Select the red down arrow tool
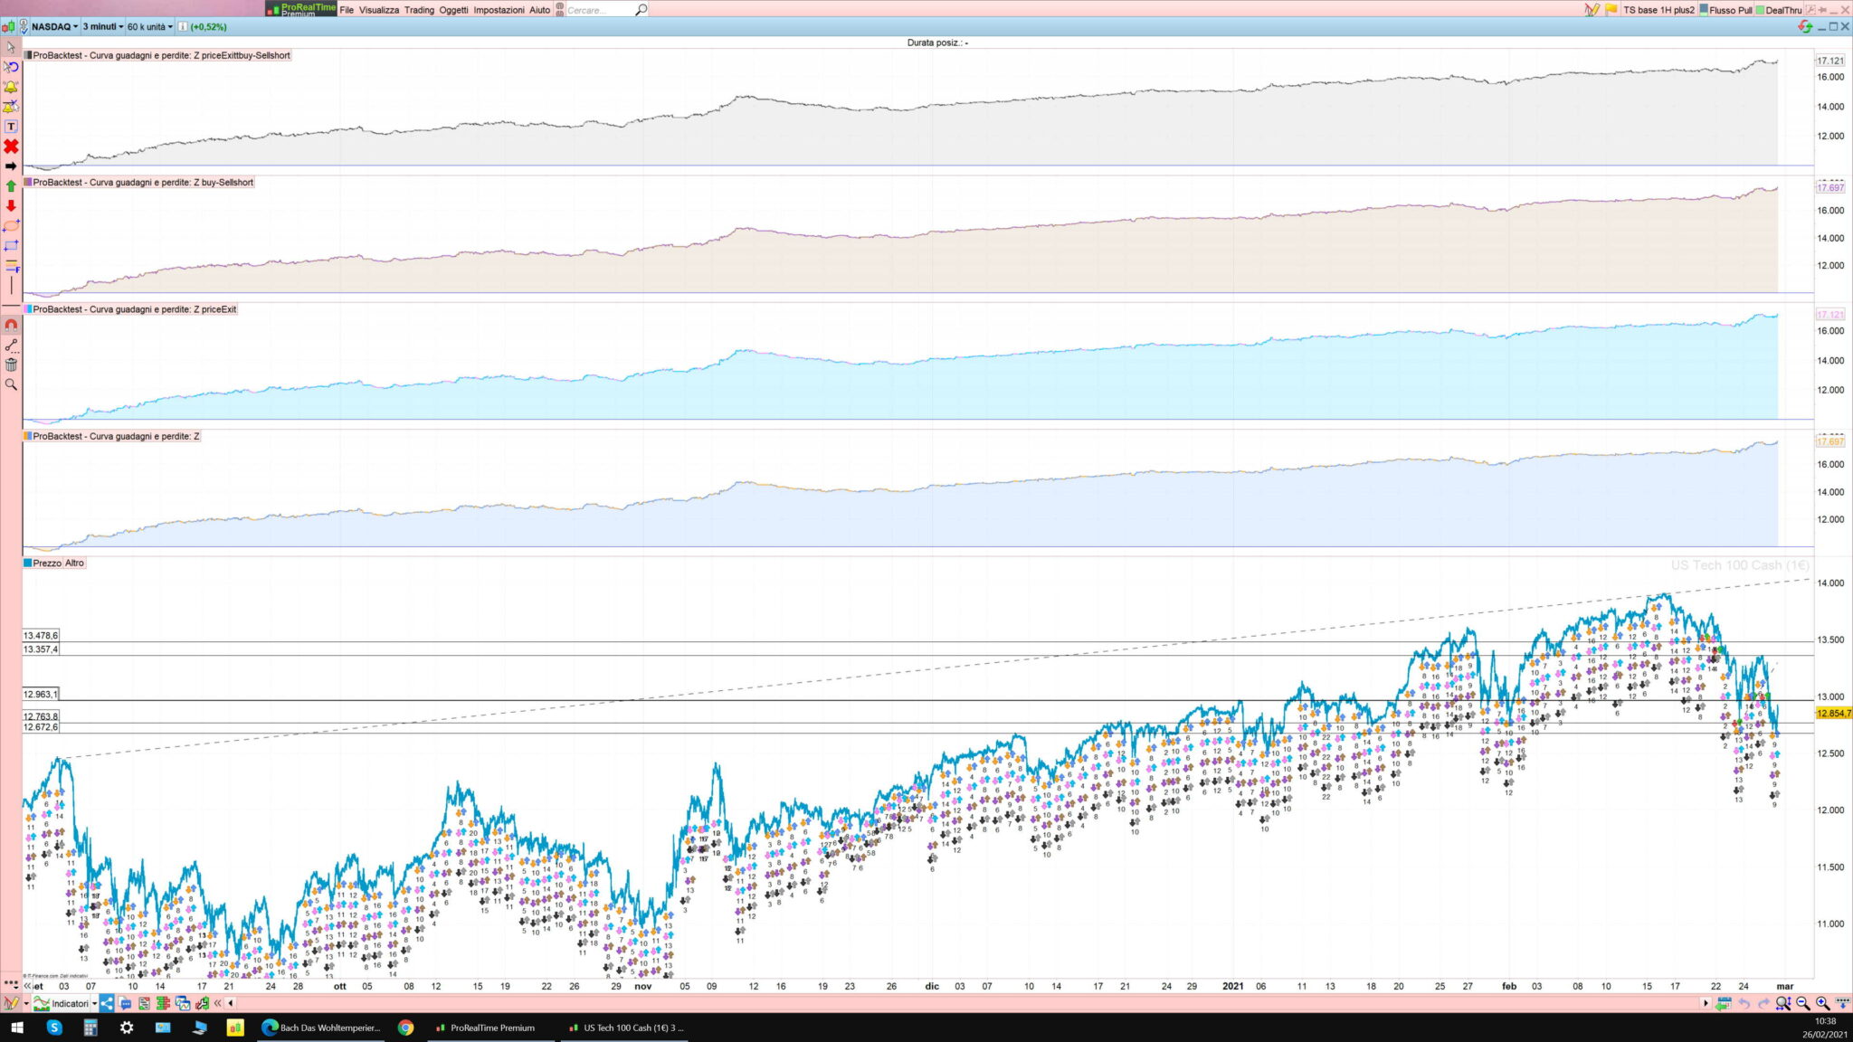Image resolution: width=1853 pixels, height=1042 pixels. pos(11,206)
